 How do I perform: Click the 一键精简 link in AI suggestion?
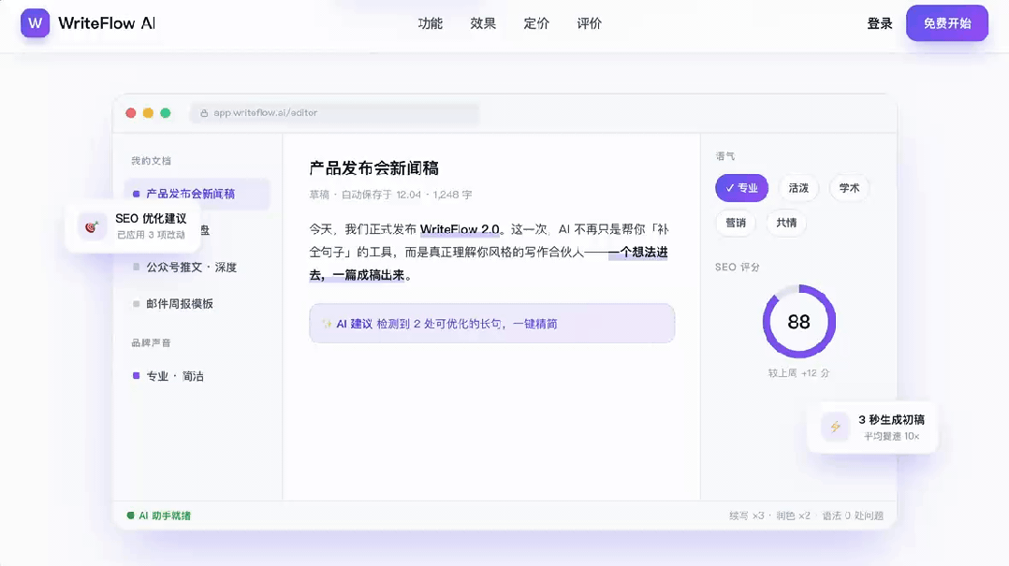pos(534,324)
